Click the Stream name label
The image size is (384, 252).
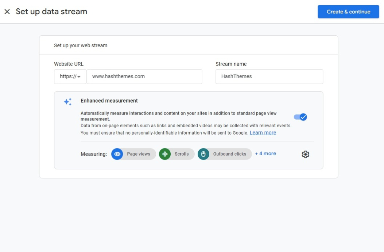click(x=231, y=64)
